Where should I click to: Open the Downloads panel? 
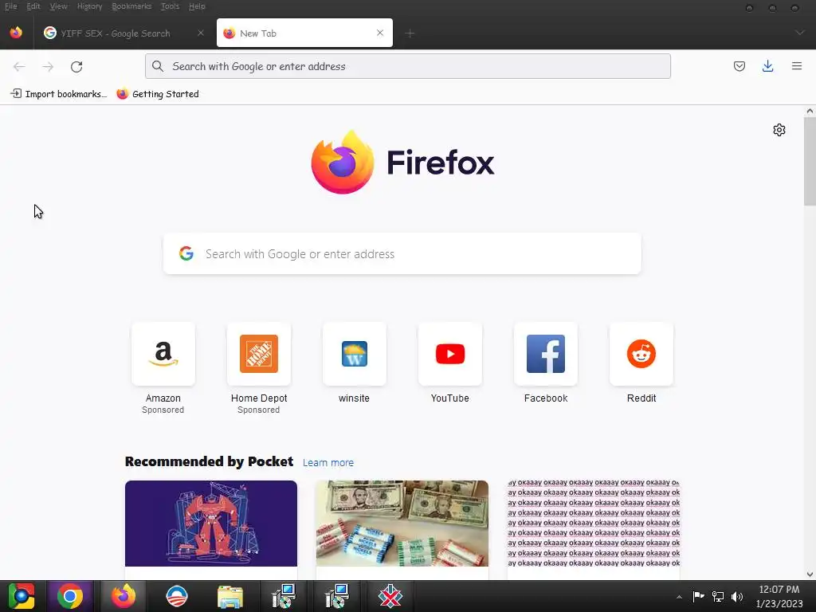[767, 66]
